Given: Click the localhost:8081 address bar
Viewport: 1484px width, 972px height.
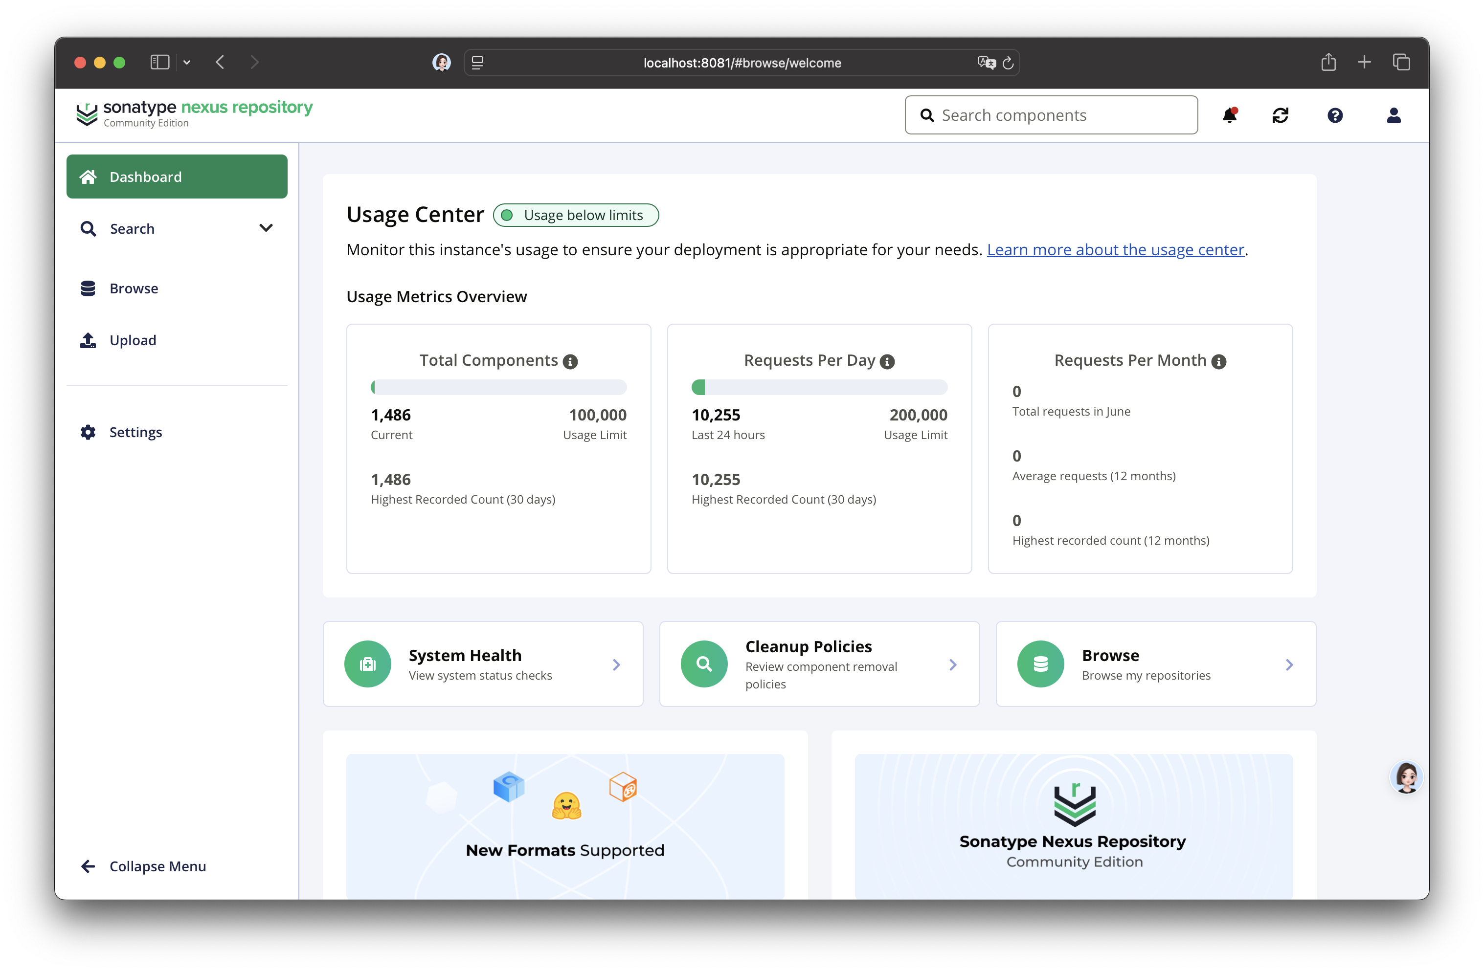Looking at the screenshot, I should click(x=742, y=63).
